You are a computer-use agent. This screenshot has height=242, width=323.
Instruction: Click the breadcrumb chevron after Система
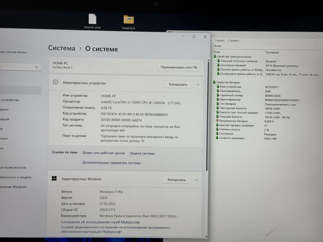click(80, 49)
